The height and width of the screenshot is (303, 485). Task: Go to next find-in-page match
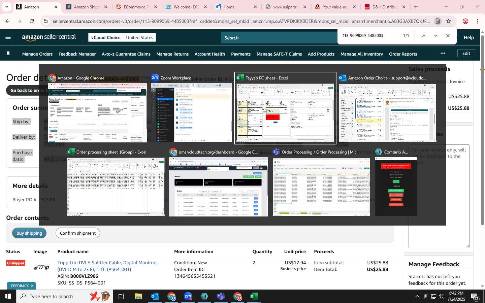point(436,36)
